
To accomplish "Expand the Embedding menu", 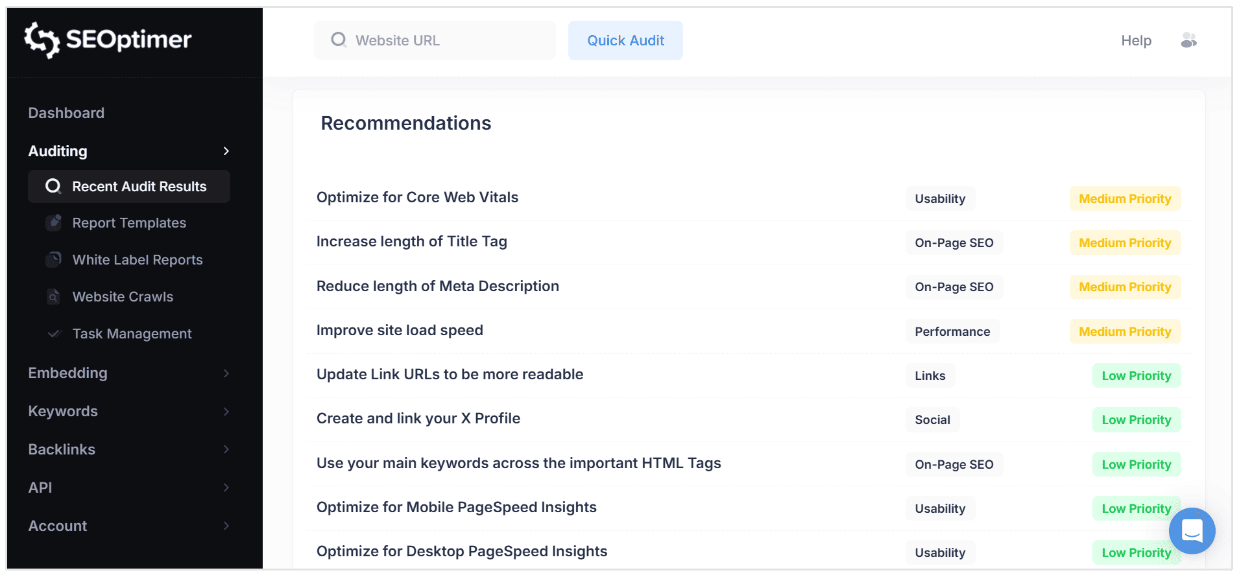I will point(226,373).
